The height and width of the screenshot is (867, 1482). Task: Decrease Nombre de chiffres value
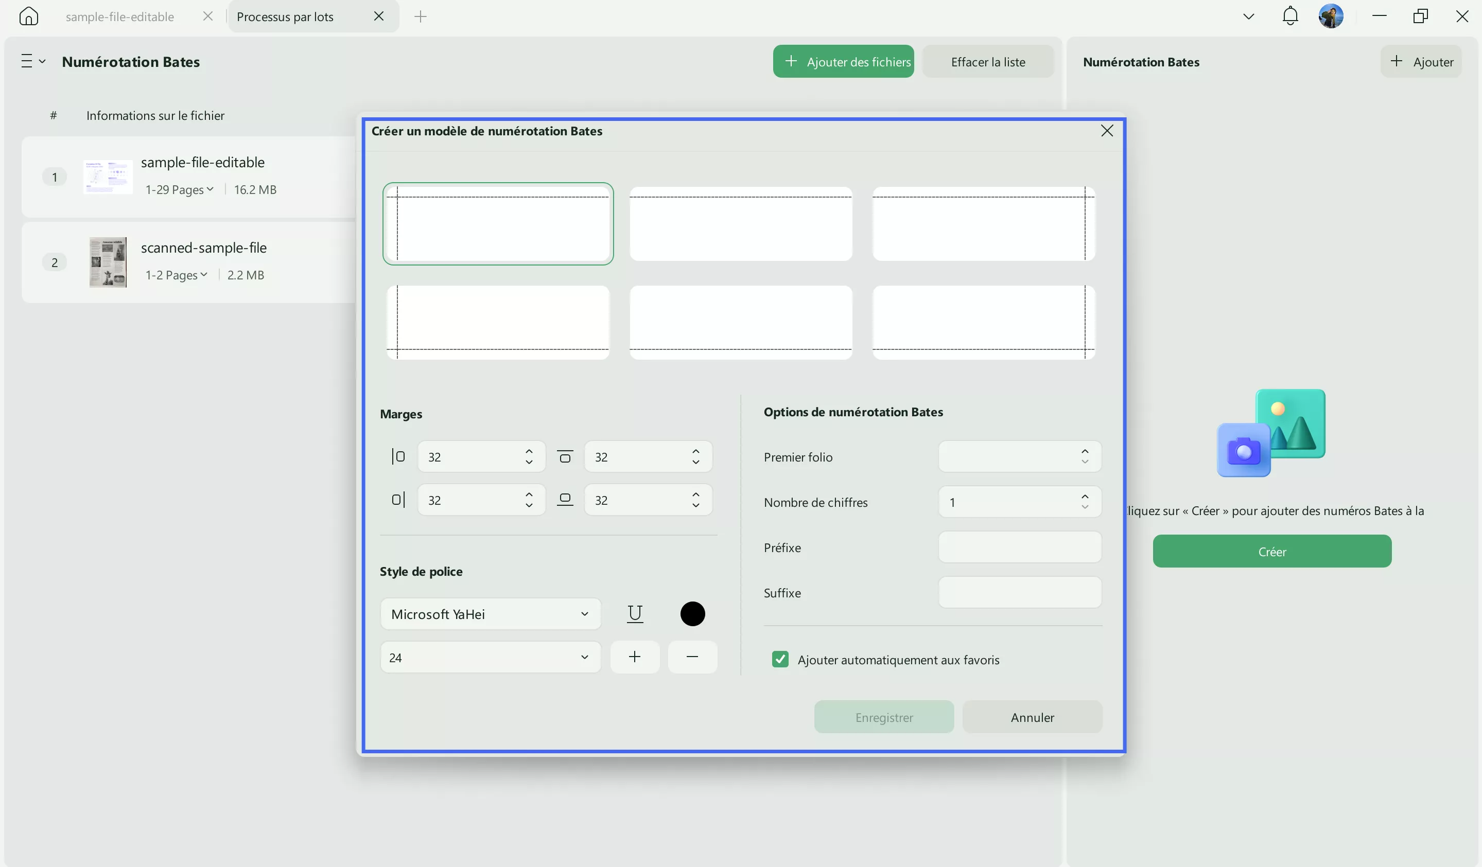1085,507
